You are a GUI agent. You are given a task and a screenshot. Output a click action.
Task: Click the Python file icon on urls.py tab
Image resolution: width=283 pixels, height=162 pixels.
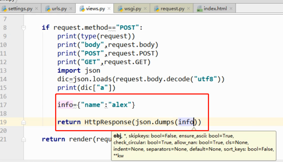pos(48,9)
